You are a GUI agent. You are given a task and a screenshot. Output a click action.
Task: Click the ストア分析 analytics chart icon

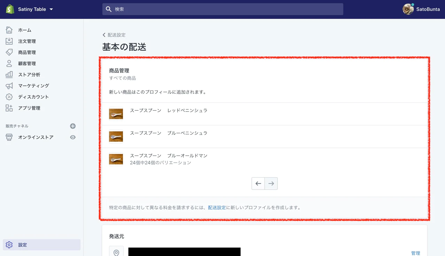click(x=9, y=75)
